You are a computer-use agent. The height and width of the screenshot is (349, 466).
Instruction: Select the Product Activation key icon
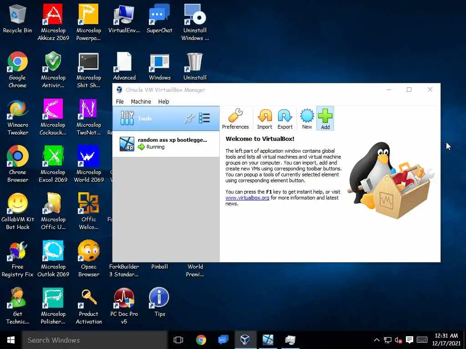(89, 306)
